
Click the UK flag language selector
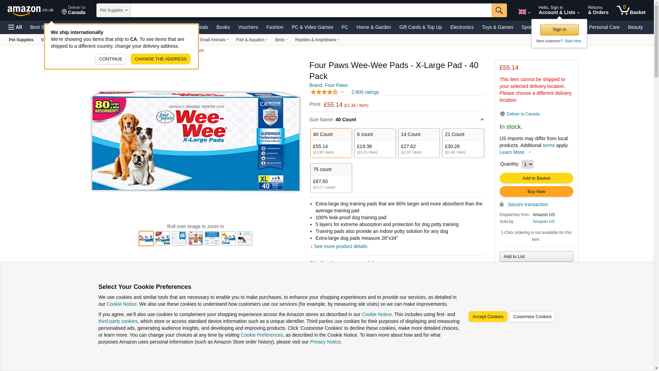524,12
